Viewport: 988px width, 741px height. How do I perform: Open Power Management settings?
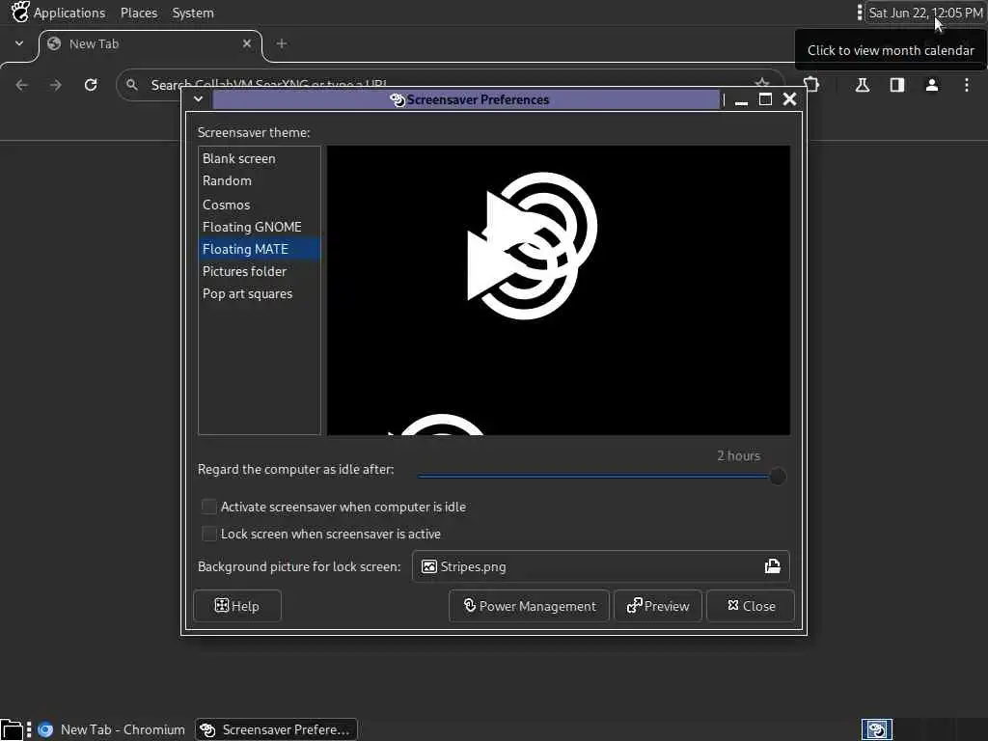[x=530, y=606]
